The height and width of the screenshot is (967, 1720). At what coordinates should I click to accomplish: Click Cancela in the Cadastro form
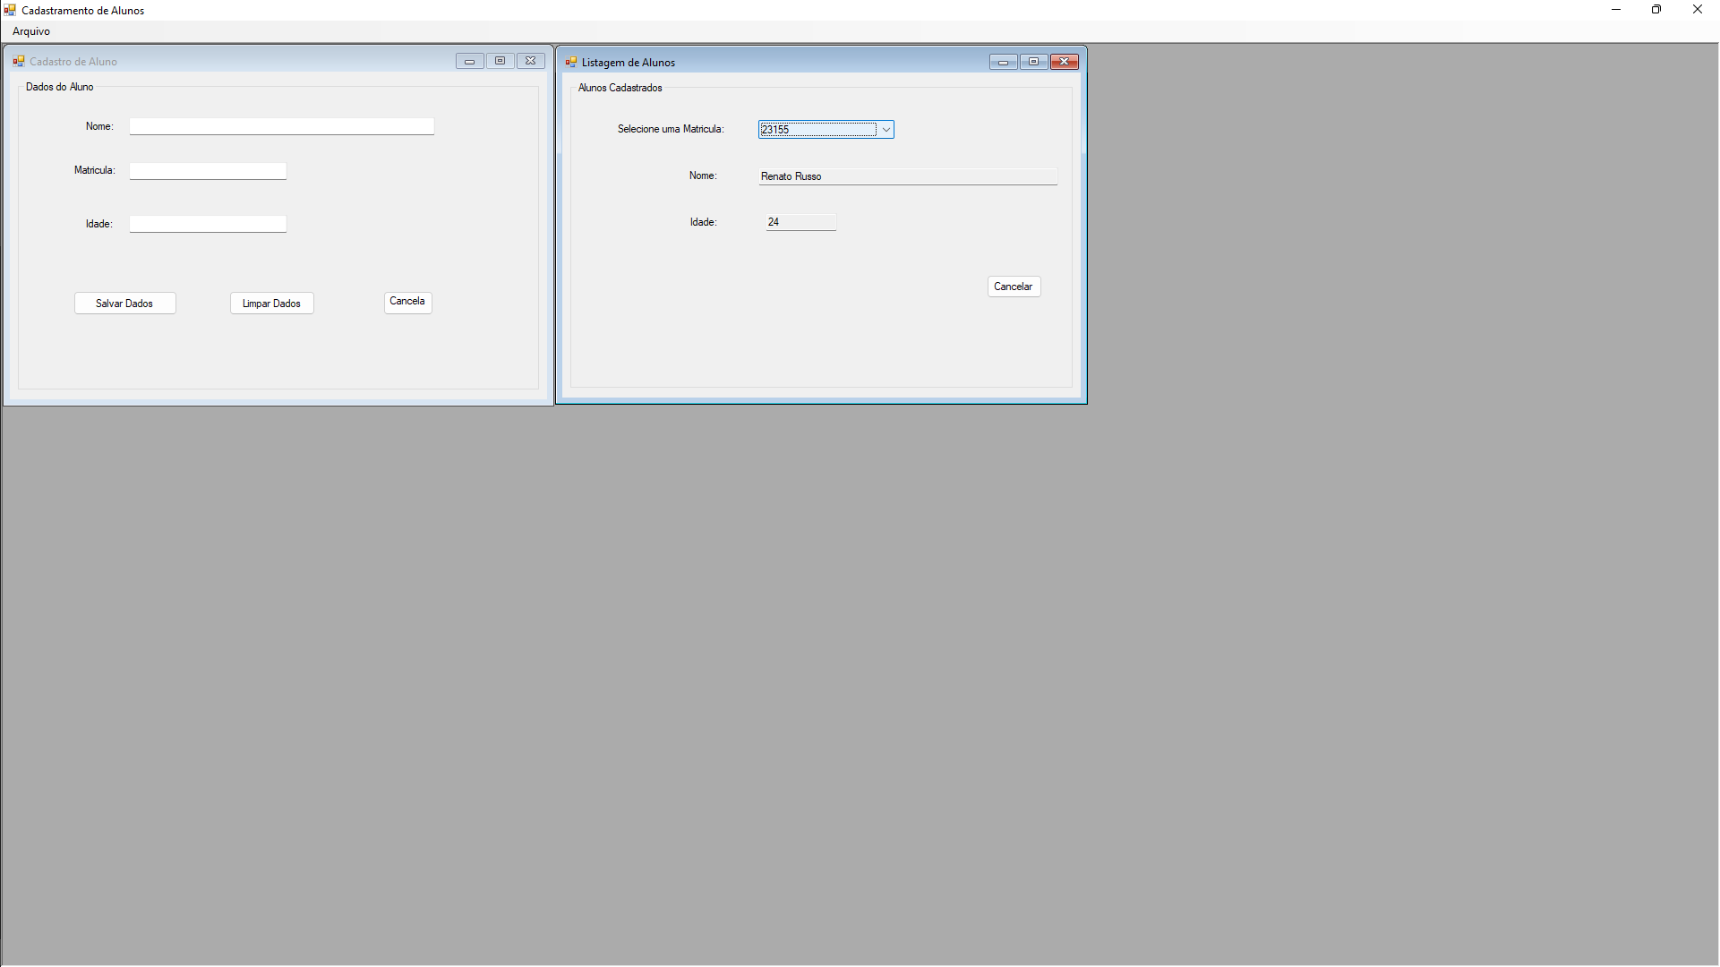407,302
